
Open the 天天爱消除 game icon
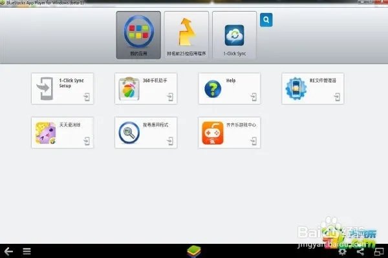coord(45,133)
